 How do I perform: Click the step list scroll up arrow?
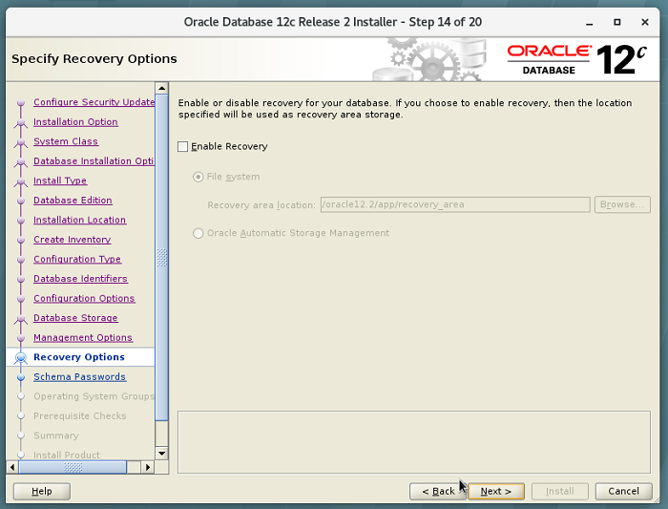161,97
